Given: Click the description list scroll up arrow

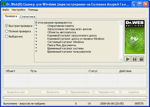Looking at the screenshot, I should pyautogui.click(x=121, y=23).
